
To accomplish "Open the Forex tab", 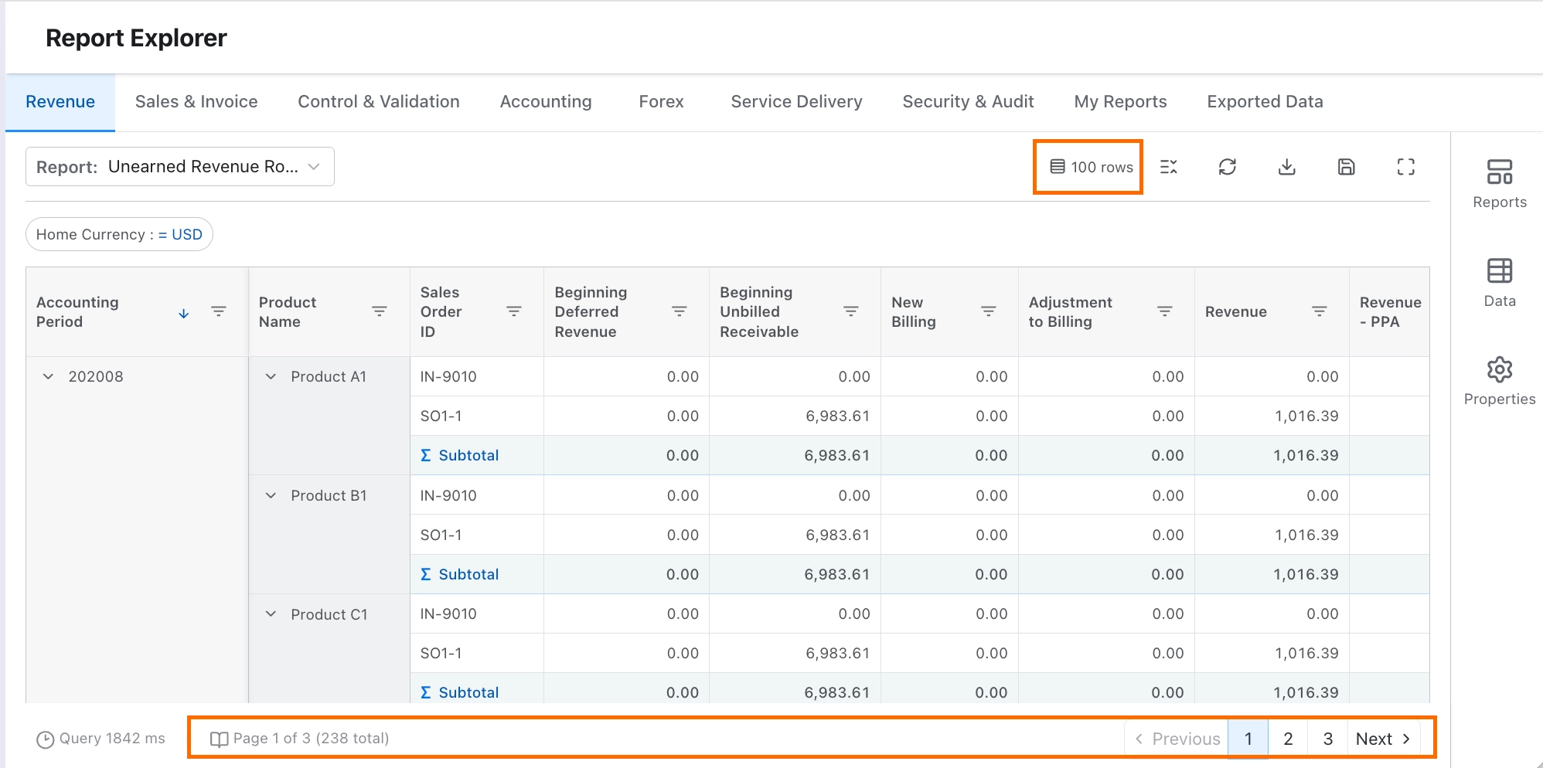I will (662, 102).
